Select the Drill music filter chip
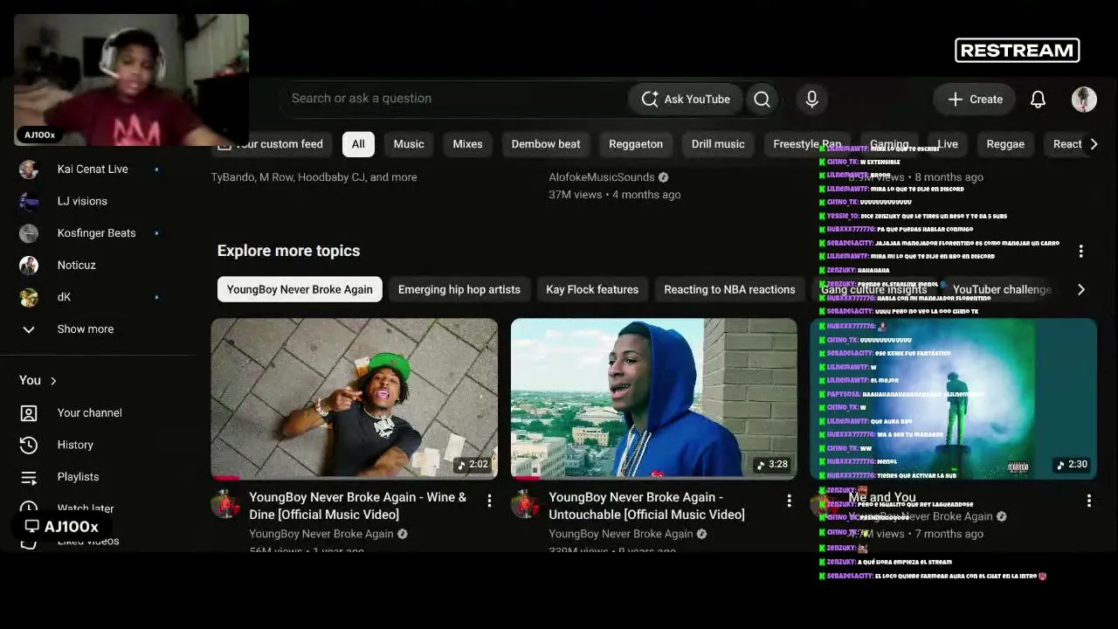Viewport: 1118px width, 629px height. click(718, 144)
